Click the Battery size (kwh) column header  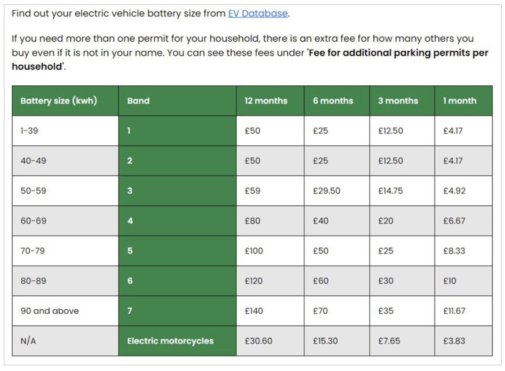(59, 101)
